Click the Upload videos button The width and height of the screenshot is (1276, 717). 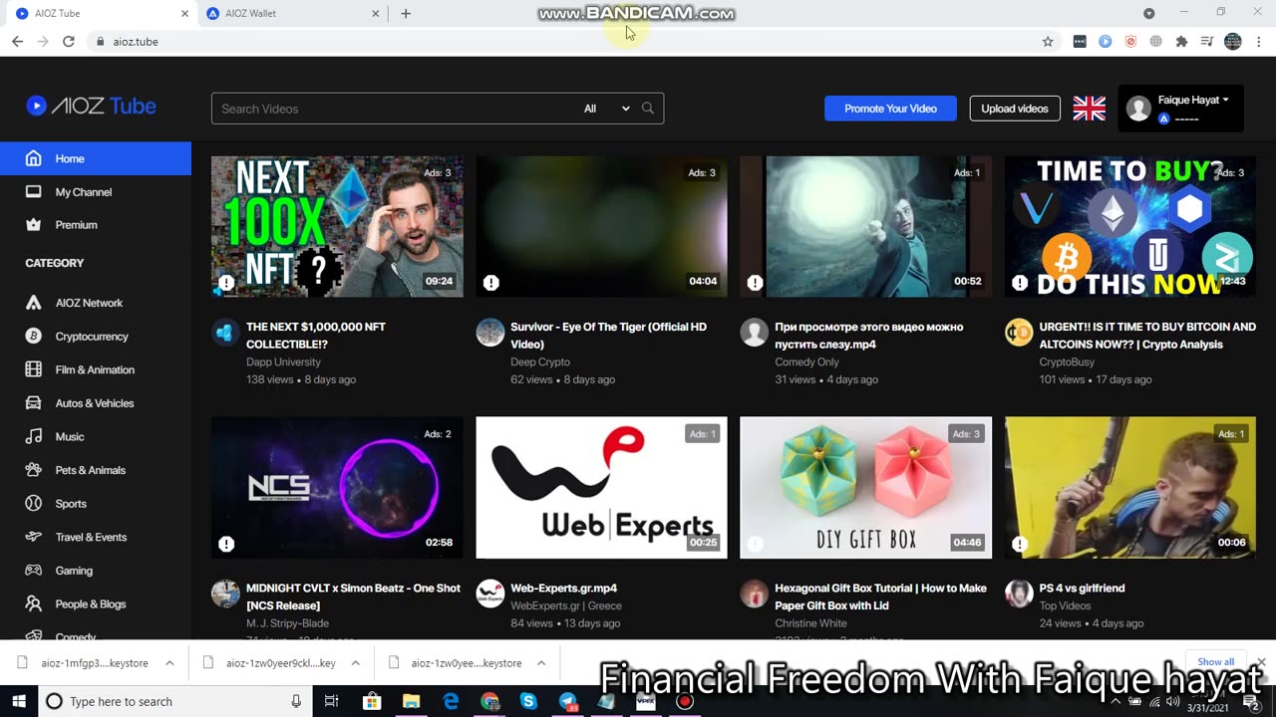pos(1015,109)
